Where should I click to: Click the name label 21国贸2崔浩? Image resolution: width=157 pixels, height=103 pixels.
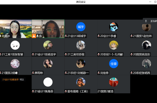click(x=105, y=91)
